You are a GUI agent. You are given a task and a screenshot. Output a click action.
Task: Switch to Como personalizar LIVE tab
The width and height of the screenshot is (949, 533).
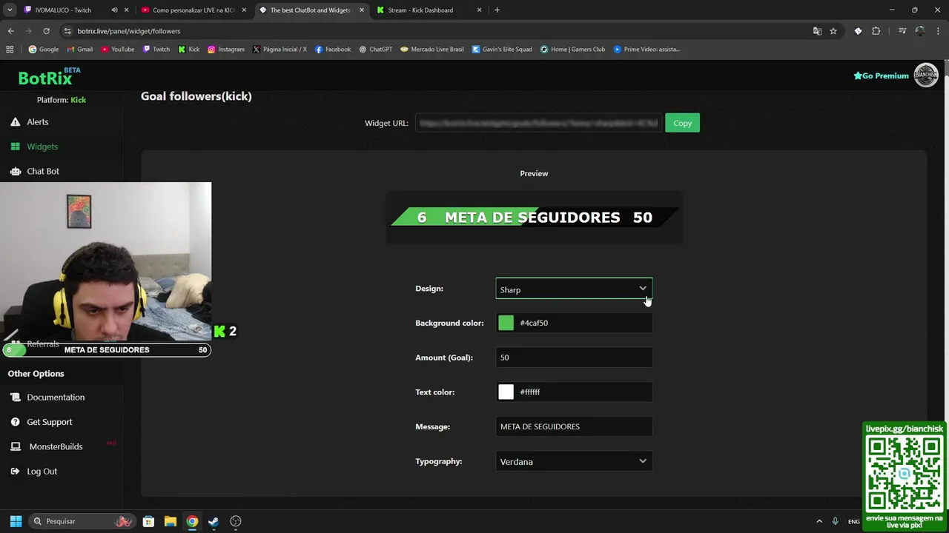point(193,10)
